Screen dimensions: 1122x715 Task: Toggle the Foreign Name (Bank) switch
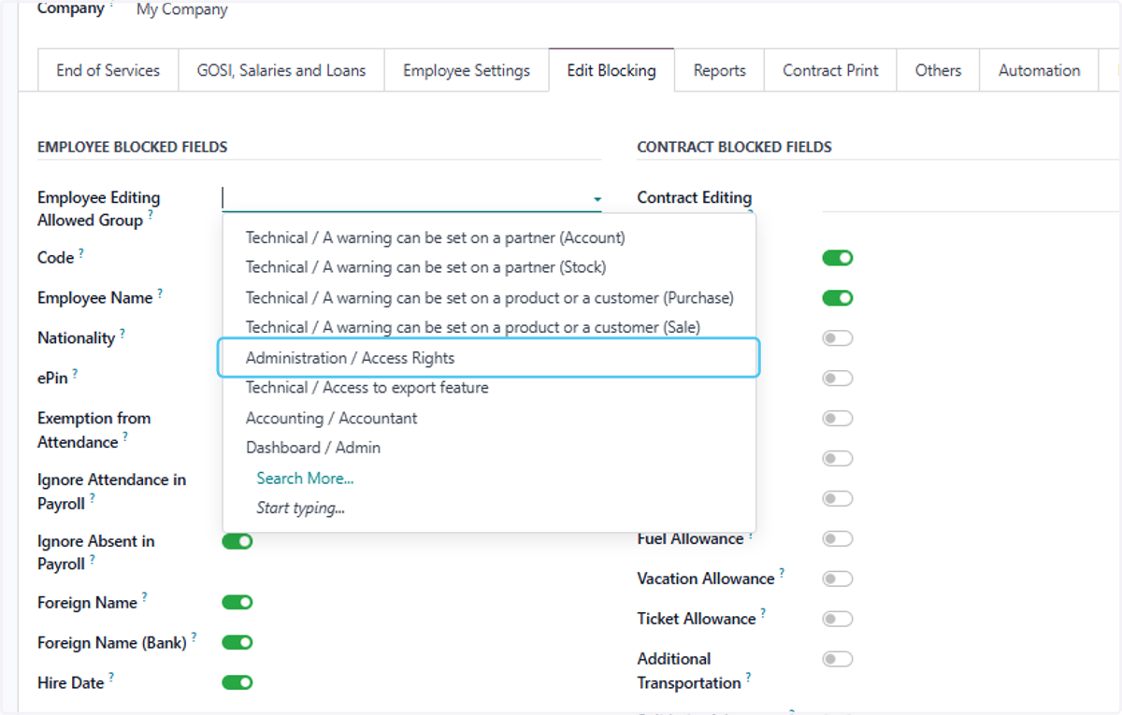[237, 643]
